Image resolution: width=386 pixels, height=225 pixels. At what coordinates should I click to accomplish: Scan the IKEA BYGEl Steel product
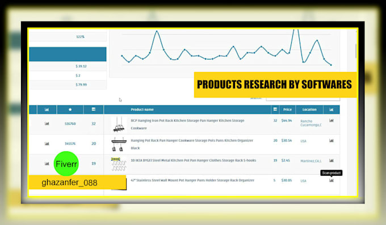332,160
